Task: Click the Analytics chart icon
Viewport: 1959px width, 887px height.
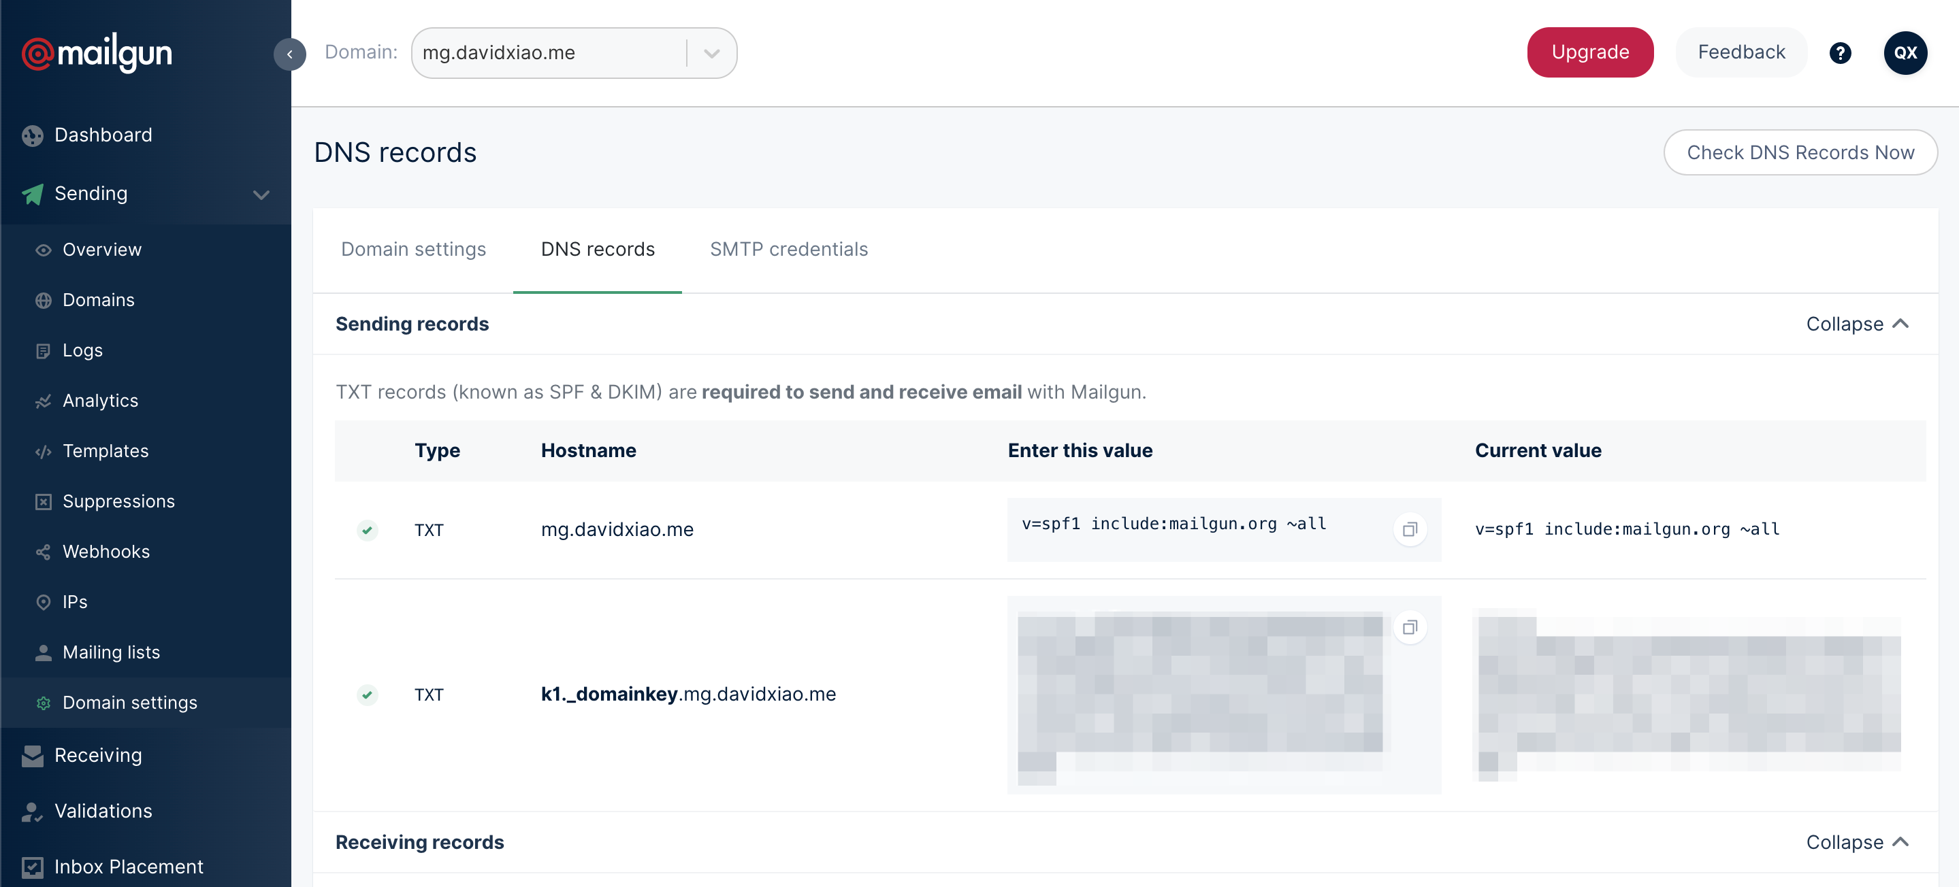Action: pos(44,401)
